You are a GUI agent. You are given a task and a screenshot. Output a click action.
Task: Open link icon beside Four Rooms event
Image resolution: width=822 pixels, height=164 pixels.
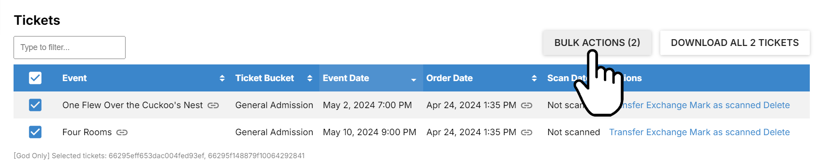coord(122,132)
